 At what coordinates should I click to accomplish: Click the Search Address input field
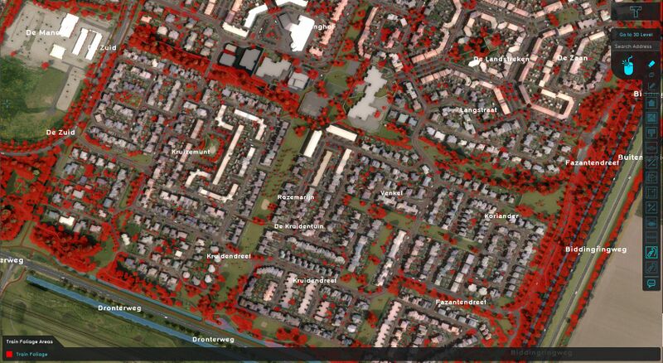[x=636, y=46]
